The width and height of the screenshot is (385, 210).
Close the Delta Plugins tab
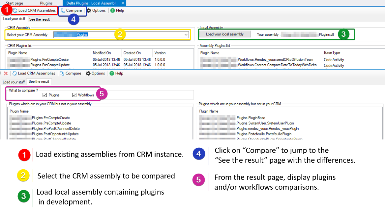point(123,3)
